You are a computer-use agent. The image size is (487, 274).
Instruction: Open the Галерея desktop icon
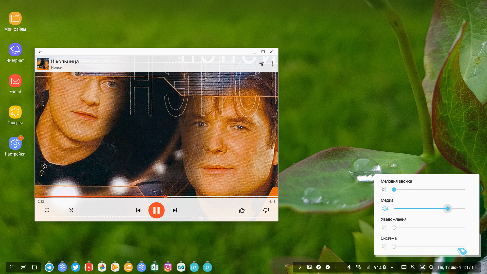click(15, 115)
